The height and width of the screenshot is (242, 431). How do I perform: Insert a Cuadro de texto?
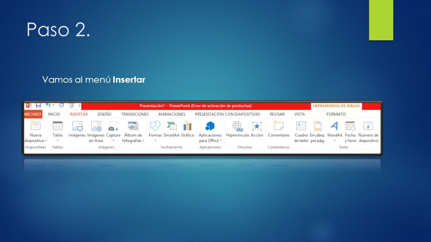click(x=301, y=132)
